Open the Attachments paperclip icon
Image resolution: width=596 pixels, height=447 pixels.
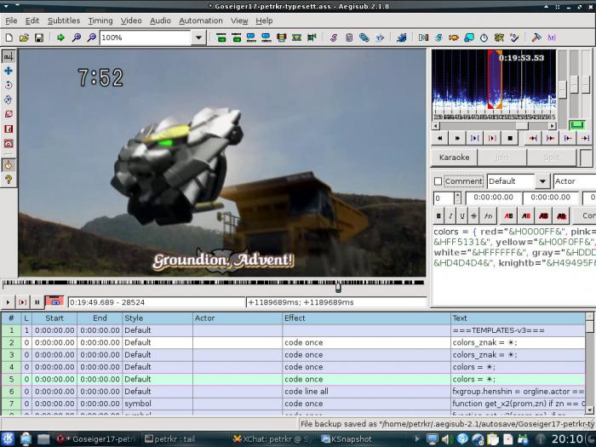tap(364, 37)
